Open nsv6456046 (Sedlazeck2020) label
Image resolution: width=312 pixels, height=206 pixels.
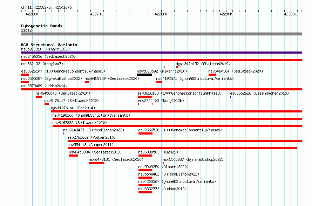coord(63,93)
